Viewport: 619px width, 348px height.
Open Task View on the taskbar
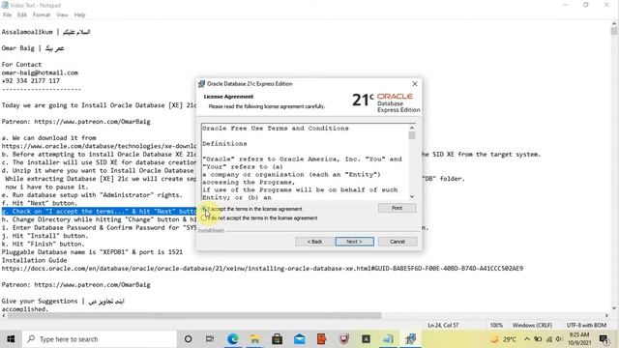click(x=210, y=339)
